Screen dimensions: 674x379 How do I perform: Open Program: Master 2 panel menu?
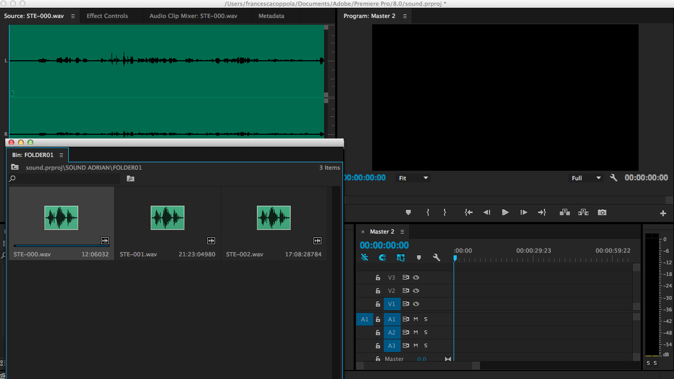(405, 16)
